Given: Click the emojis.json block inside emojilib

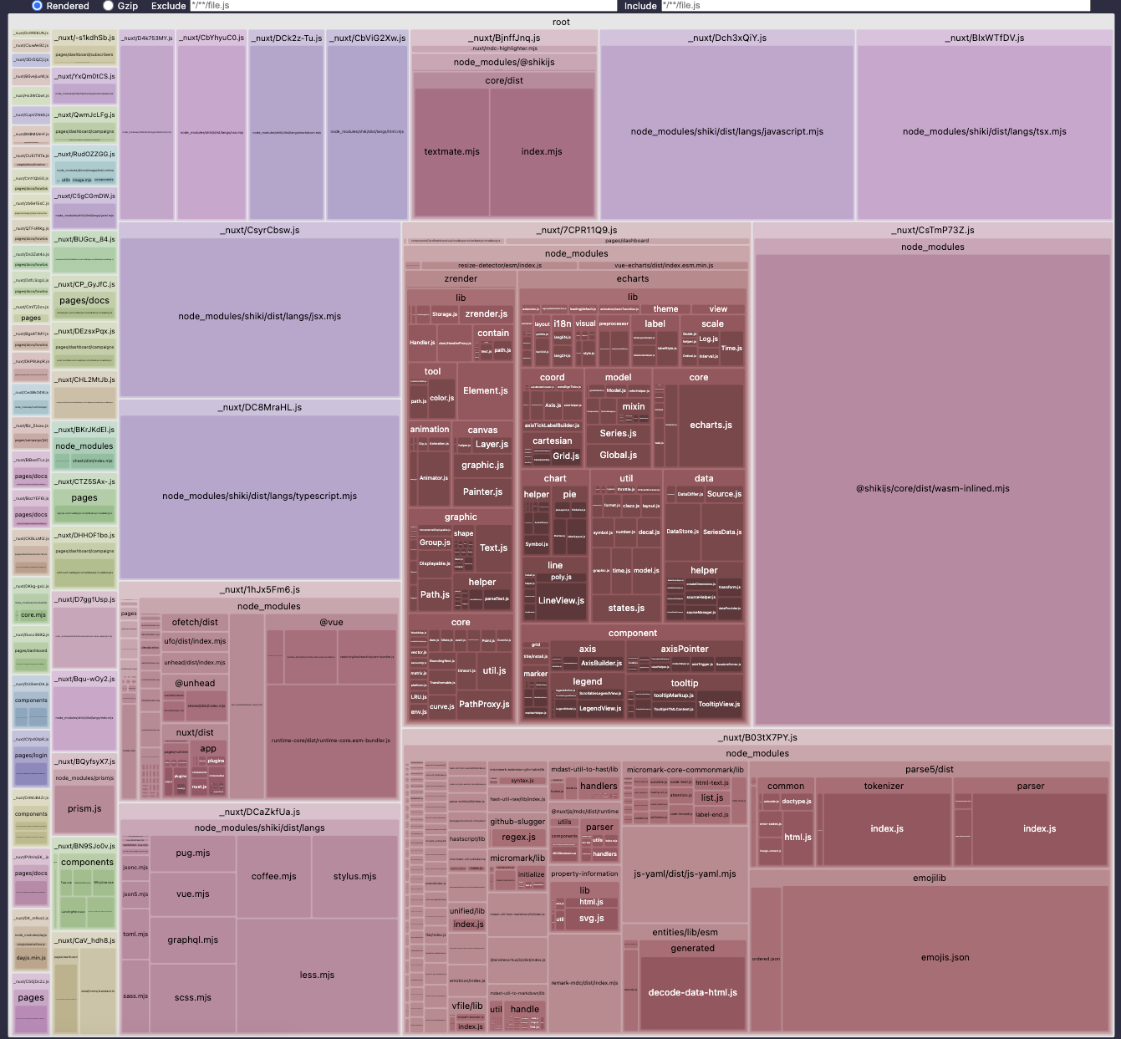Looking at the screenshot, I should pos(945,957).
